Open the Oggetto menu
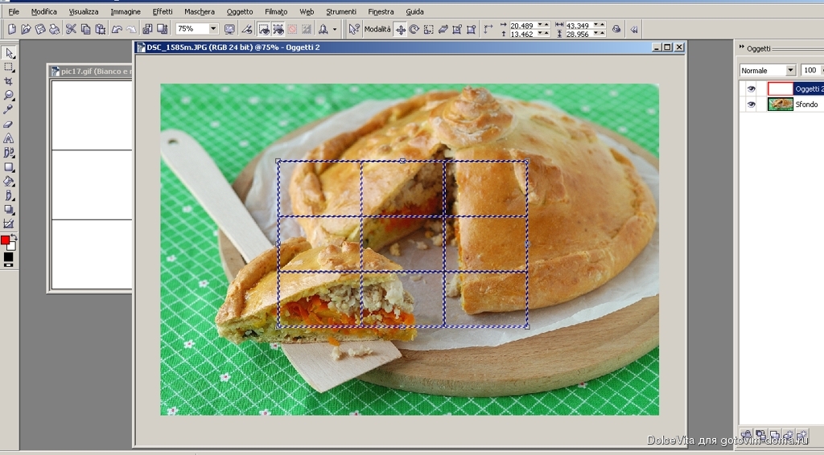The width and height of the screenshot is (824, 455). click(x=240, y=11)
